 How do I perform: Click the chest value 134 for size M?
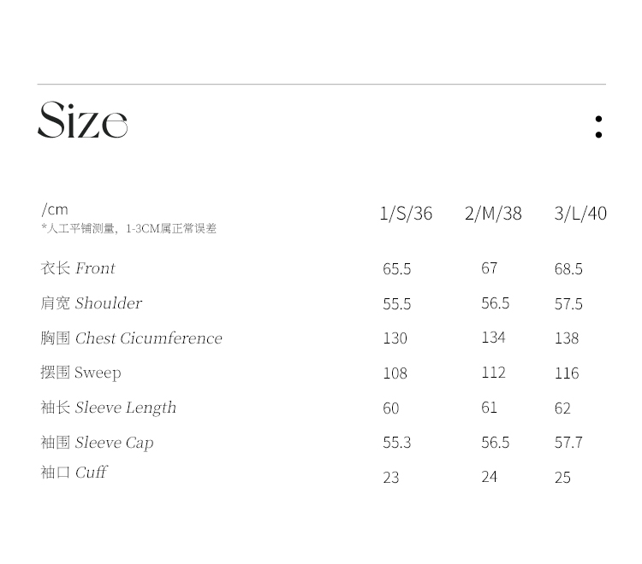click(x=493, y=338)
